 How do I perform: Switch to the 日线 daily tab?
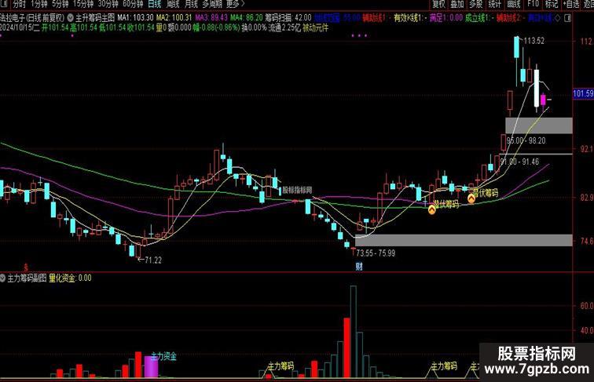coord(155,4)
